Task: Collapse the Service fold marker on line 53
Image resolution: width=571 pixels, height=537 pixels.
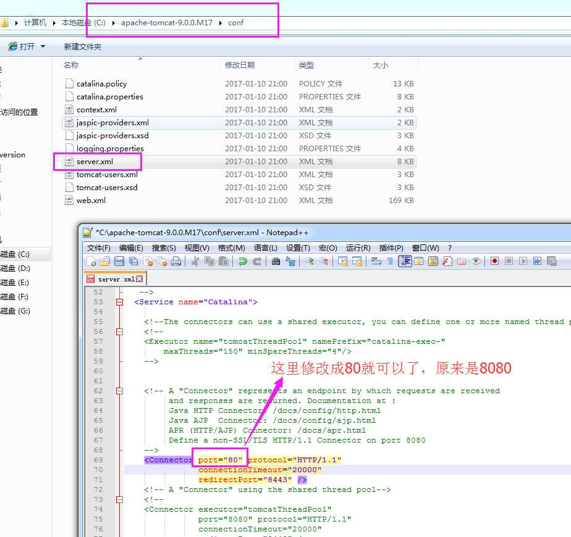Action: click(x=119, y=302)
